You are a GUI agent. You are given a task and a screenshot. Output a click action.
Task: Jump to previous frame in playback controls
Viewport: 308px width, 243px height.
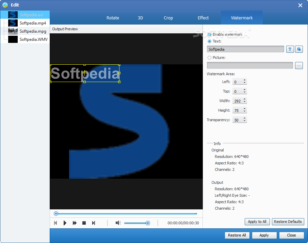(x=55, y=223)
